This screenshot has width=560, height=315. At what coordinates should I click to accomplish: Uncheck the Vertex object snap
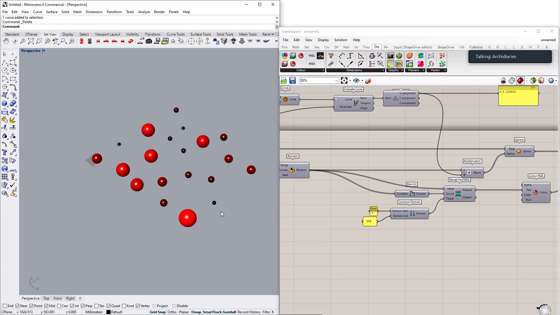pyautogui.click(x=139, y=306)
